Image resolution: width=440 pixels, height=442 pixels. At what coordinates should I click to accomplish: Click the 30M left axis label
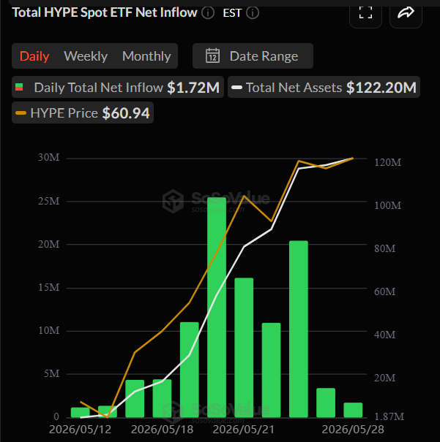49,157
